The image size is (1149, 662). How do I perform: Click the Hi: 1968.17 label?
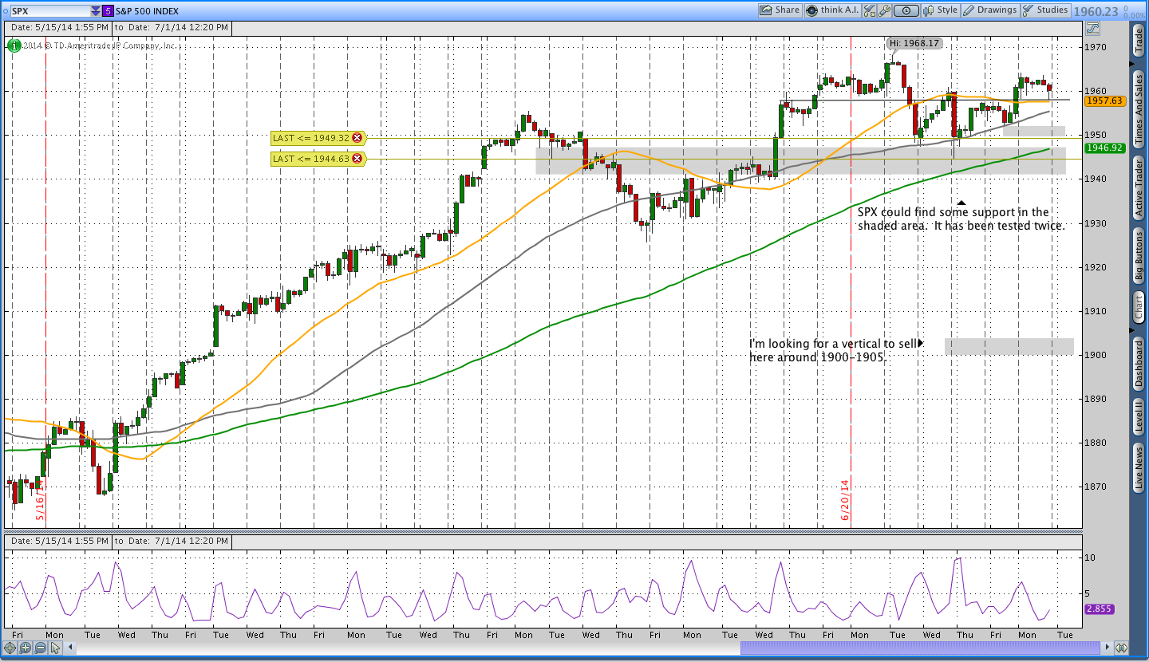click(x=914, y=43)
